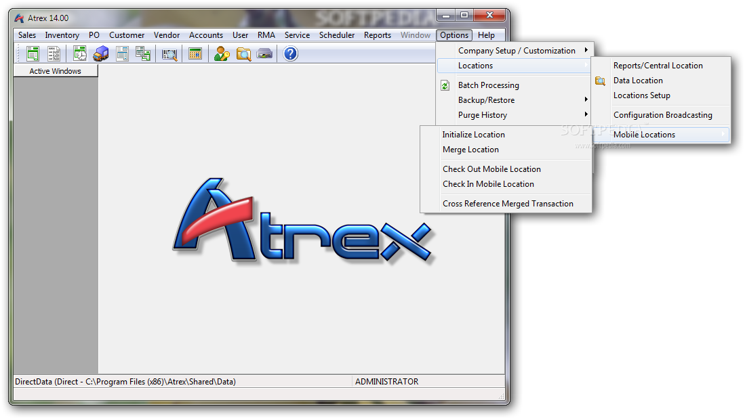
Task: Open the Reports menu
Action: click(x=378, y=35)
